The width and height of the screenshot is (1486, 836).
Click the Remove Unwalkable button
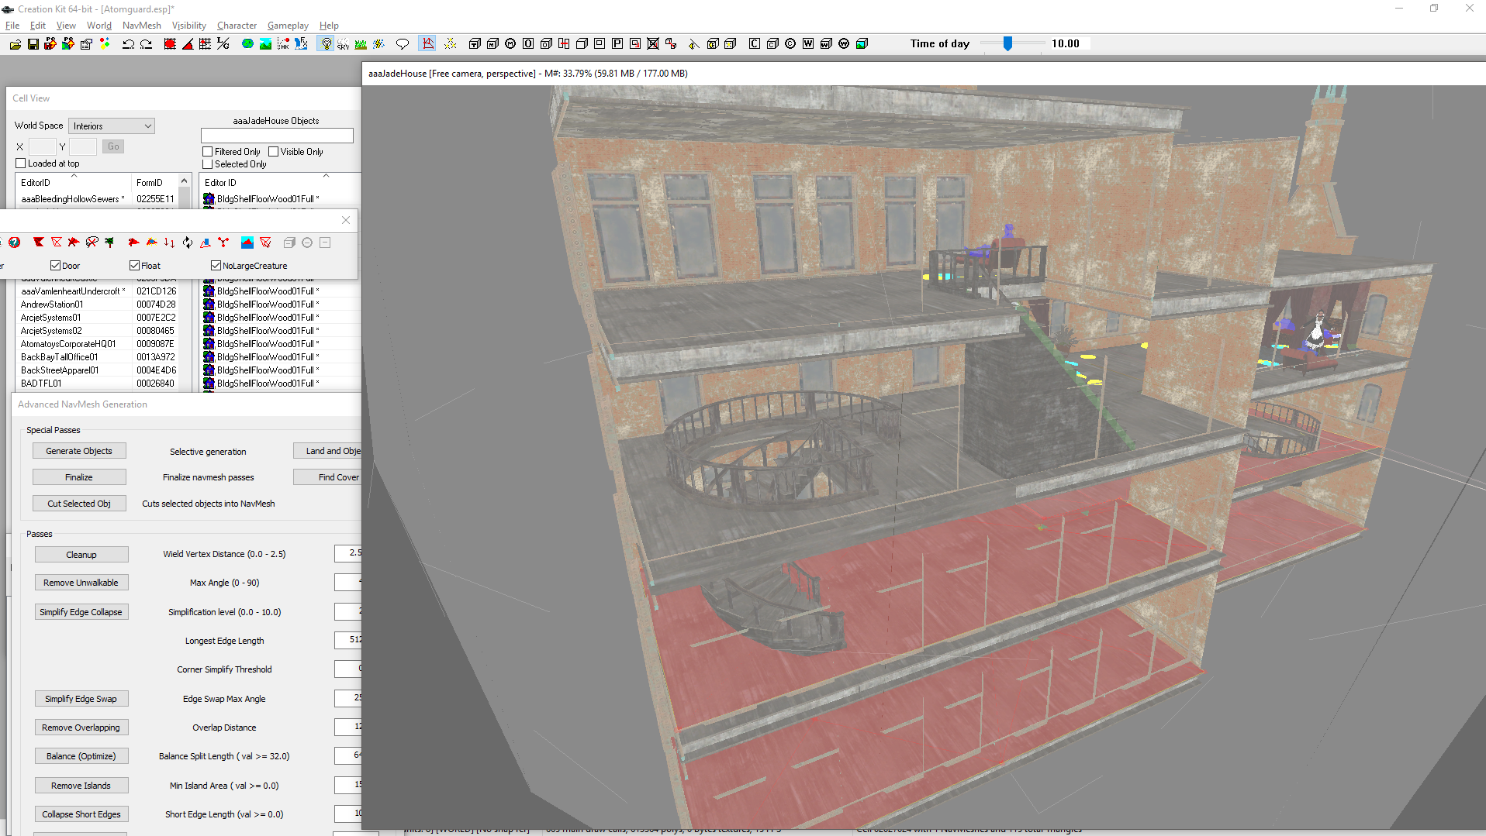pos(81,583)
